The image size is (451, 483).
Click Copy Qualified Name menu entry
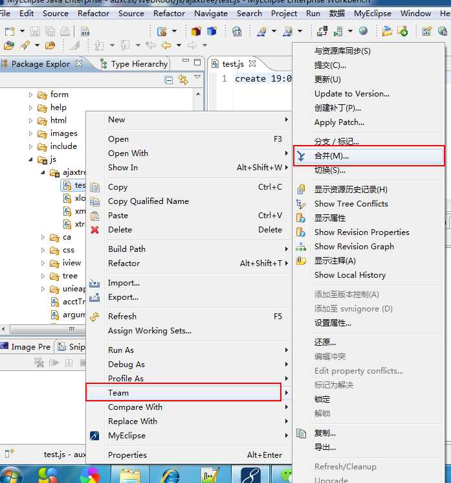188,201
